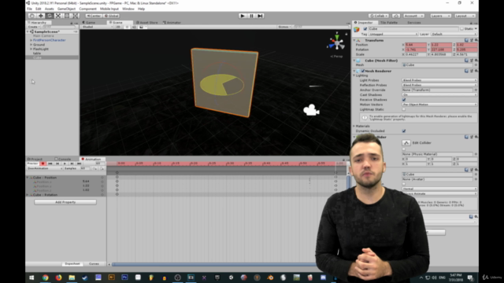Click the scene orientation gizmo
Viewport: 504px width, 283px height.
click(336, 42)
